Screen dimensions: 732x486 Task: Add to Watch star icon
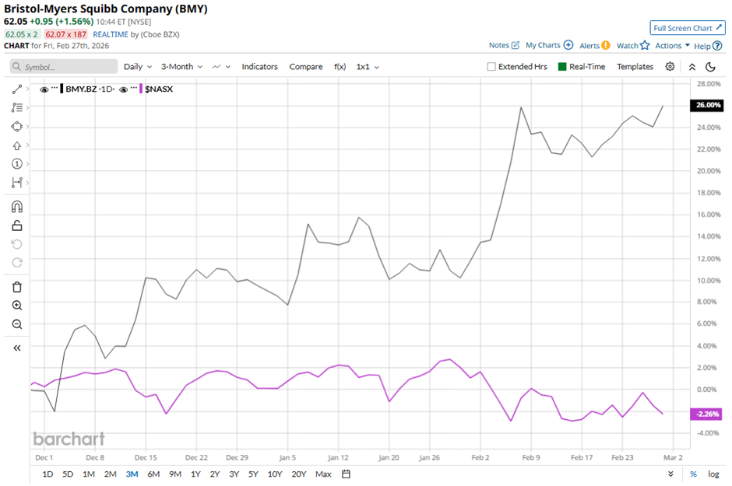[x=645, y=45]
